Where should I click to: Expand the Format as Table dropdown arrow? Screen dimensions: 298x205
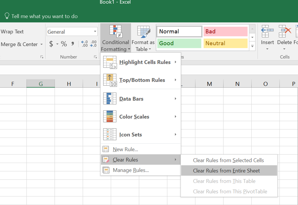(x=150, y=49)
